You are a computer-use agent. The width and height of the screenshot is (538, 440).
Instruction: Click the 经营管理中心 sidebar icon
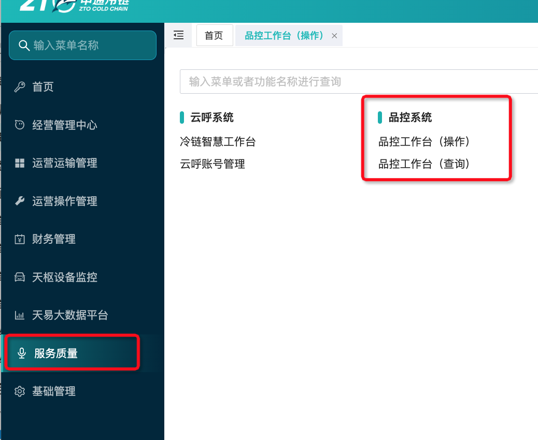[x=20, y=125]
